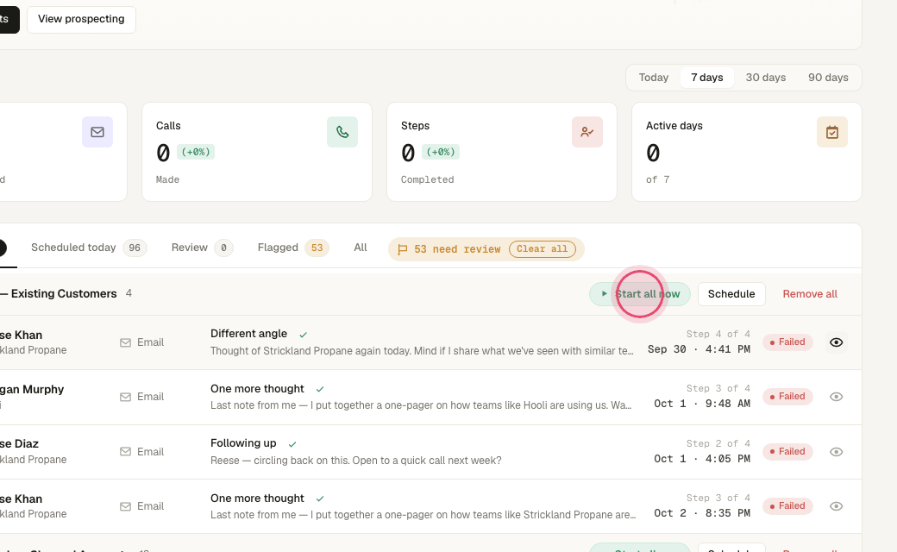Open the Scheduled today tab
This screenshot has width=897, height=552.
89,248
